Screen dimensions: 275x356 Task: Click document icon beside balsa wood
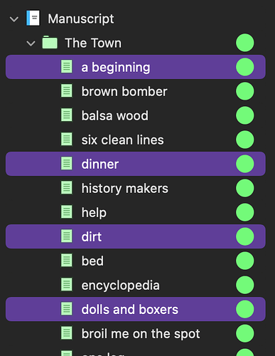pos(67,115)
